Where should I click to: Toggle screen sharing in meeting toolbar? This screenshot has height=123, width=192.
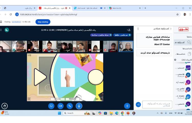tap(51, 106)
